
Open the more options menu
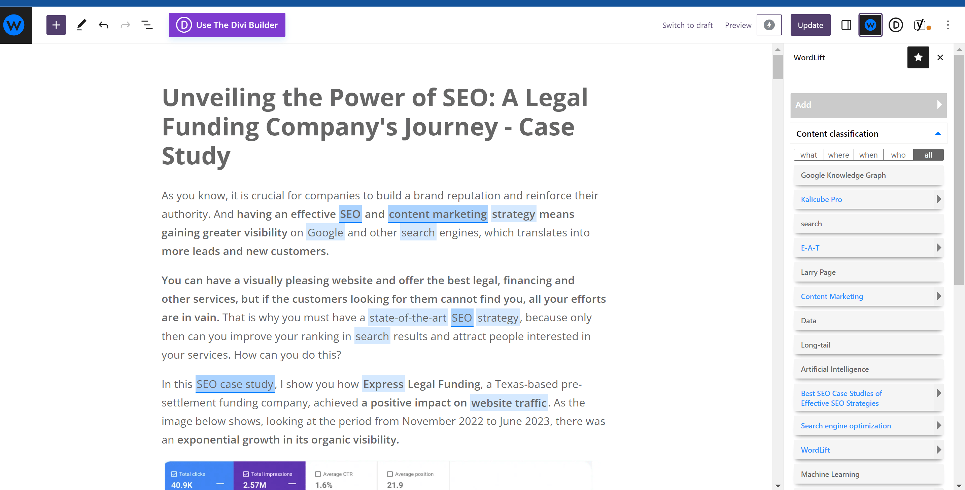pyautogui.click(x=949, y=25)
